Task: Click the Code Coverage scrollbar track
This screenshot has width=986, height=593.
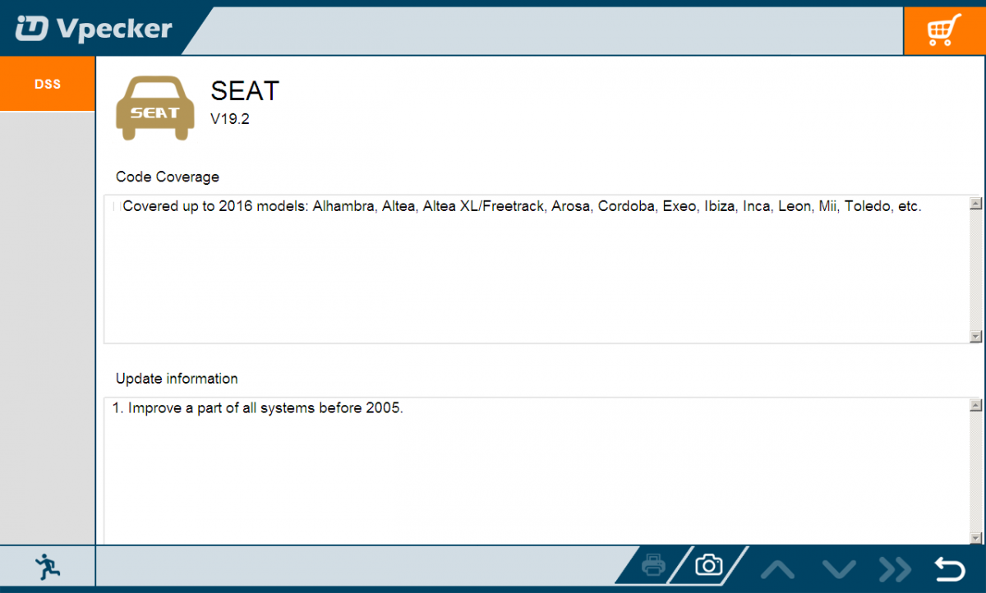Action: point(975,269)
